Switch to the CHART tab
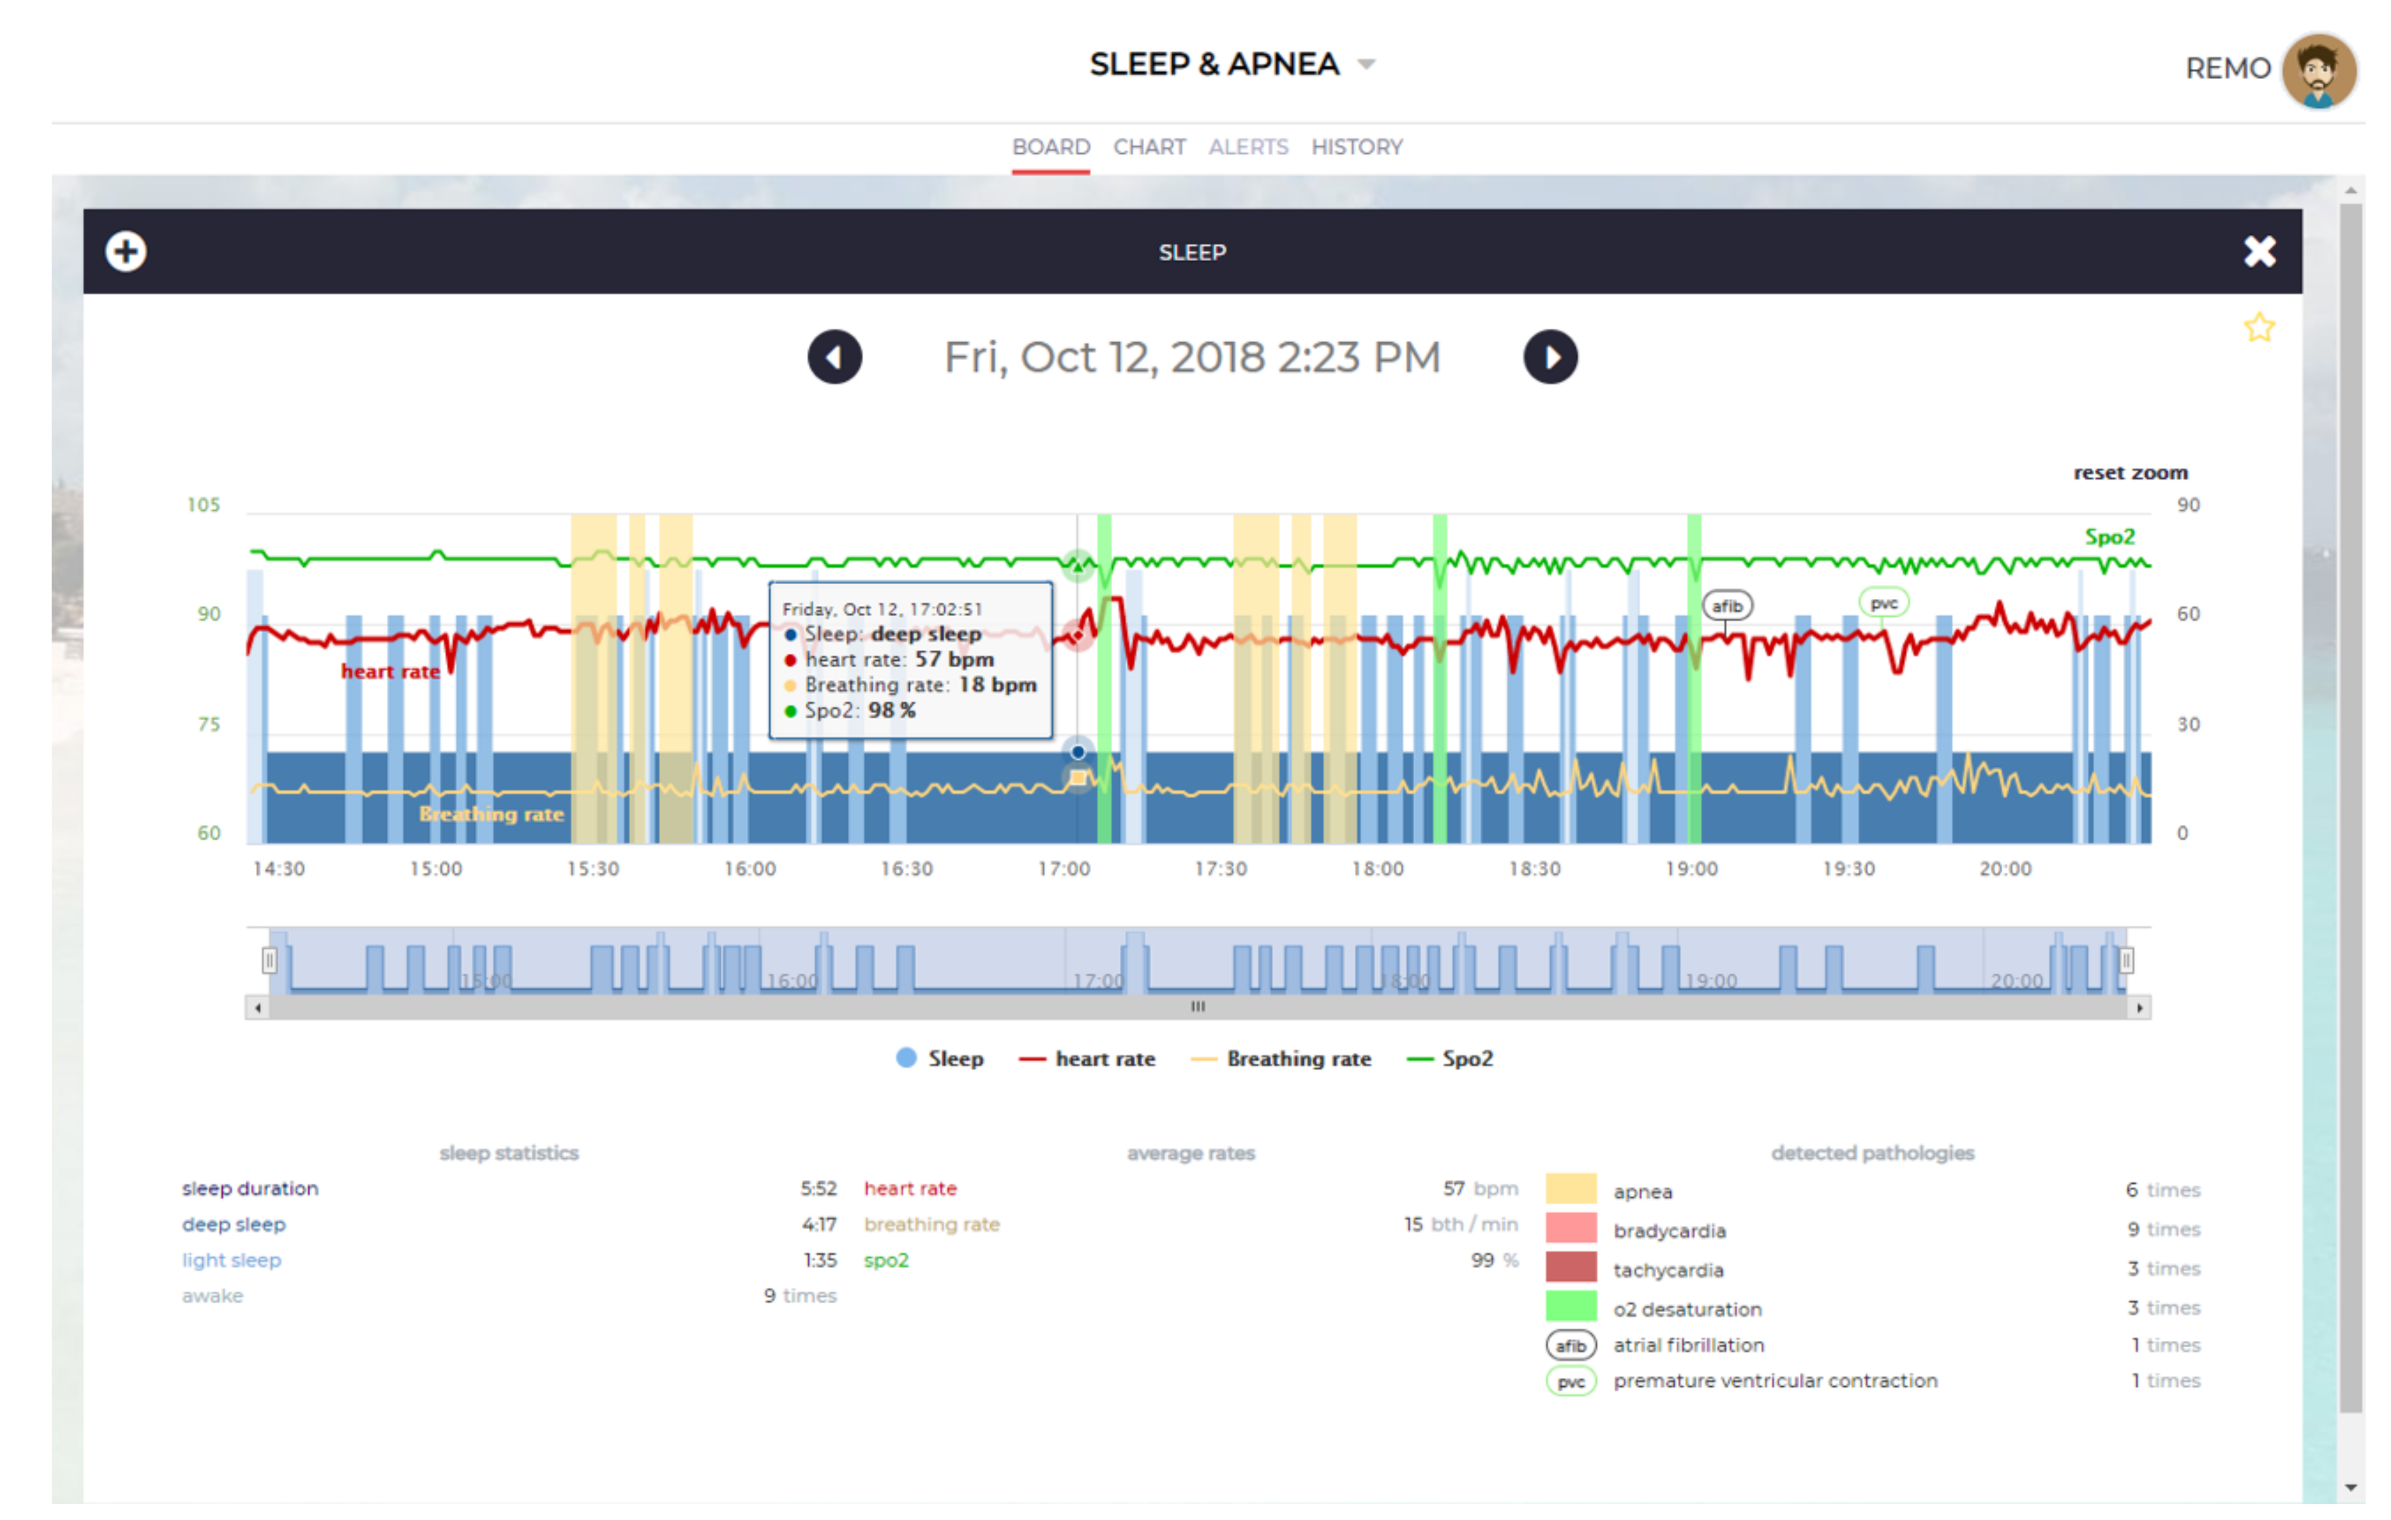The image size is (2391, 1520). point(1149,147)
